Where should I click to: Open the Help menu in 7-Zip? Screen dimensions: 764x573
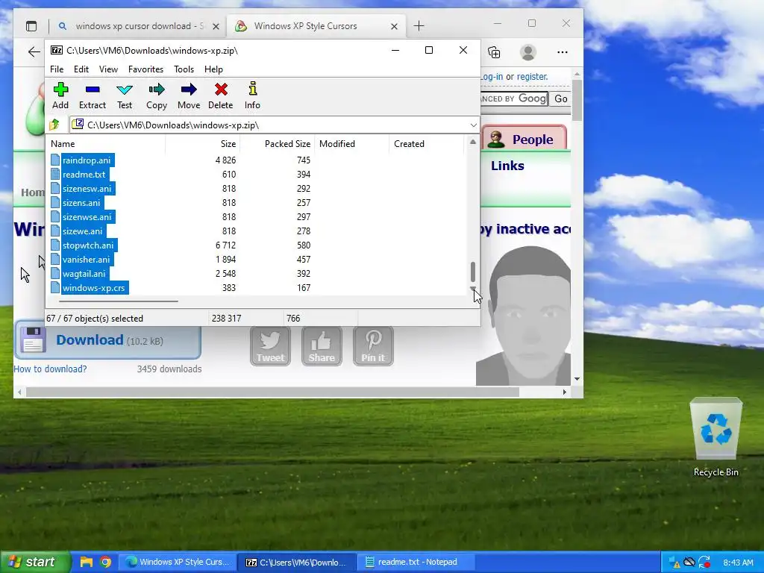point(213,69)
